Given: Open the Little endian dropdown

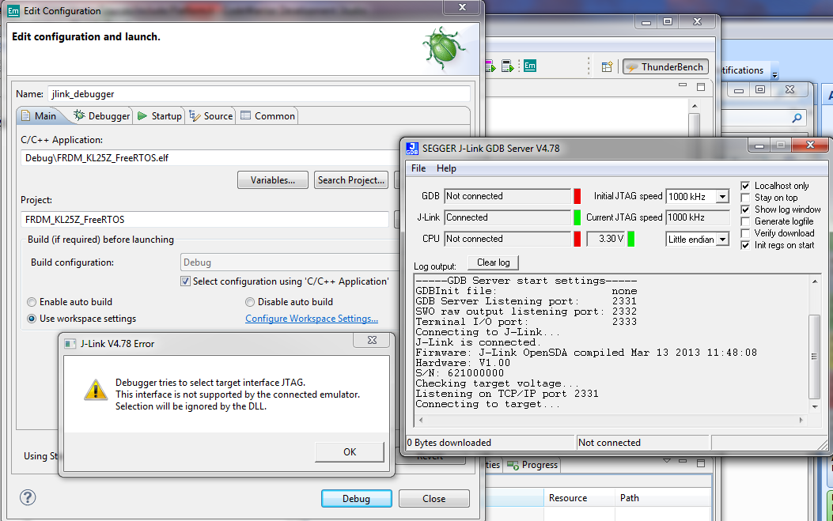Looking at the screenshot, I should click(721, 240).
